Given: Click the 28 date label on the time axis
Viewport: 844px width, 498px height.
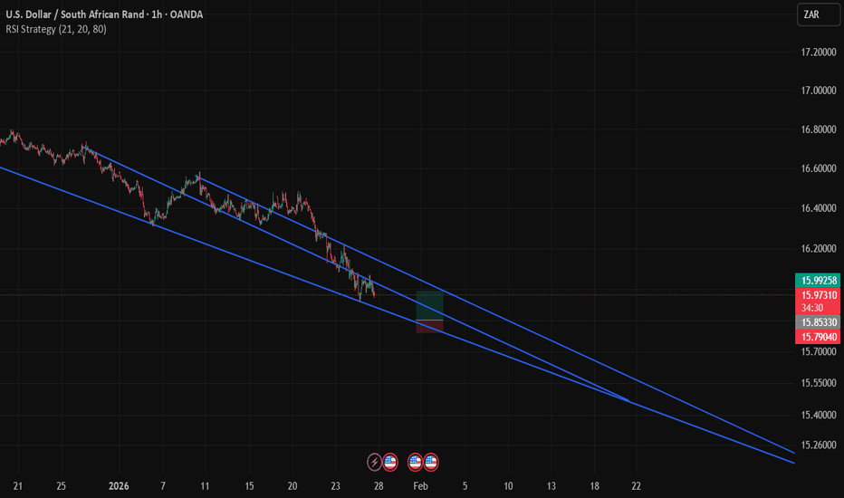Looking at the screenshot, I should coord(379,485).
